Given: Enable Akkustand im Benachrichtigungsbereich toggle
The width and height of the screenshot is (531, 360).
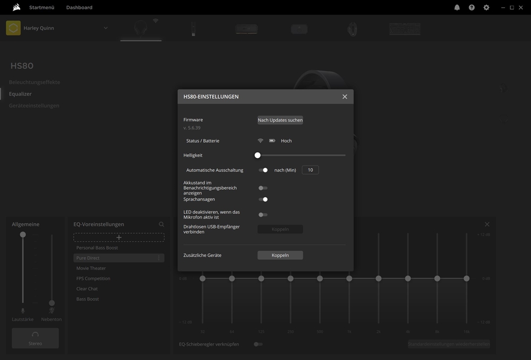Looking at the screenshot, I should click(x=263, y=188).
